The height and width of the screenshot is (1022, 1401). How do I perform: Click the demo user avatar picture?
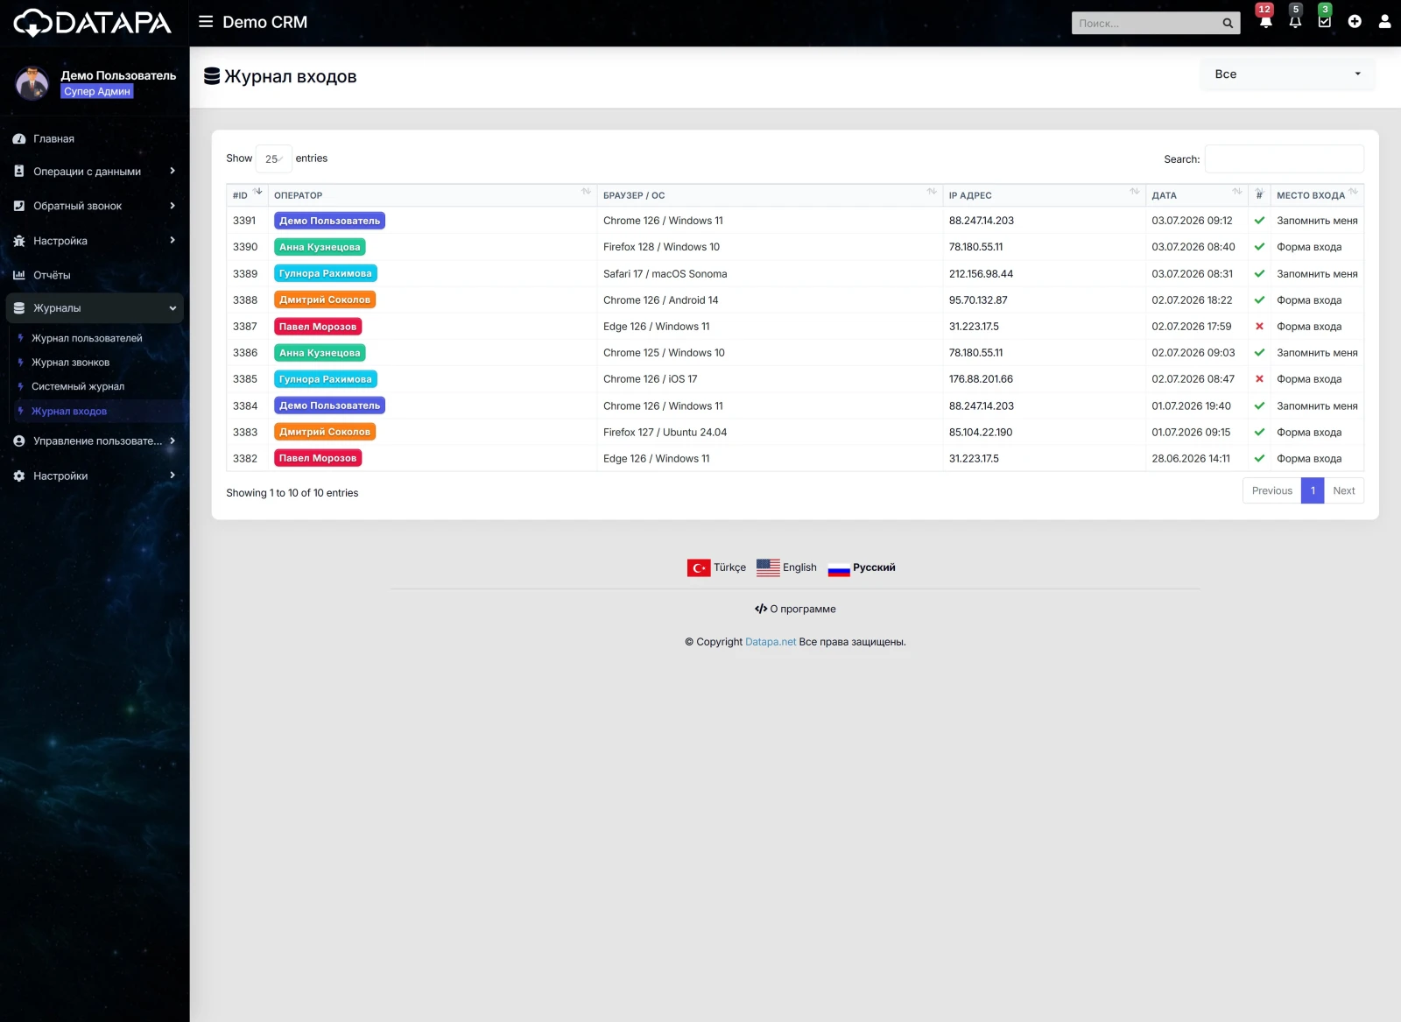[32, 83]
